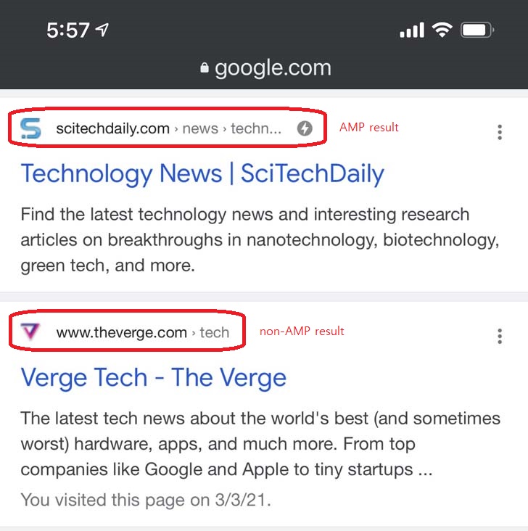Tap the location arrow icon
Viewport: 528px width, 531px height.
pyautogui.click(x=102, y=30)
